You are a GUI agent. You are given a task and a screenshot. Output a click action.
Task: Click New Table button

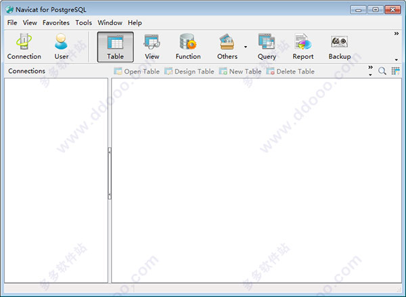[x=240, y=71]
